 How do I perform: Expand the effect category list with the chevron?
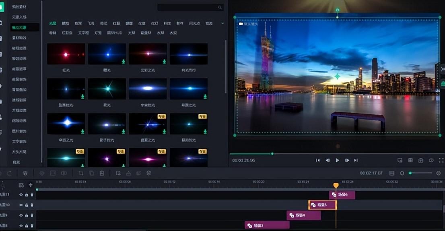[222, 23]
